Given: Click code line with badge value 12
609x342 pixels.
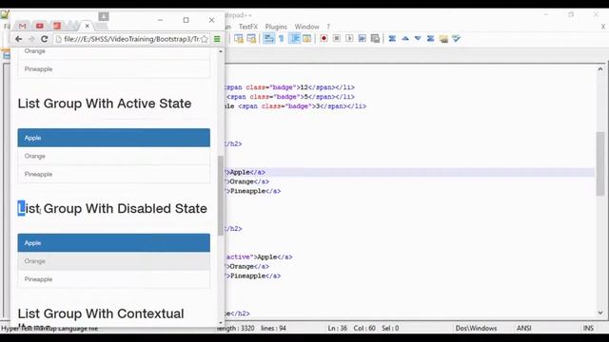Looking at the screenshot, I should click(x=289, y=87).
